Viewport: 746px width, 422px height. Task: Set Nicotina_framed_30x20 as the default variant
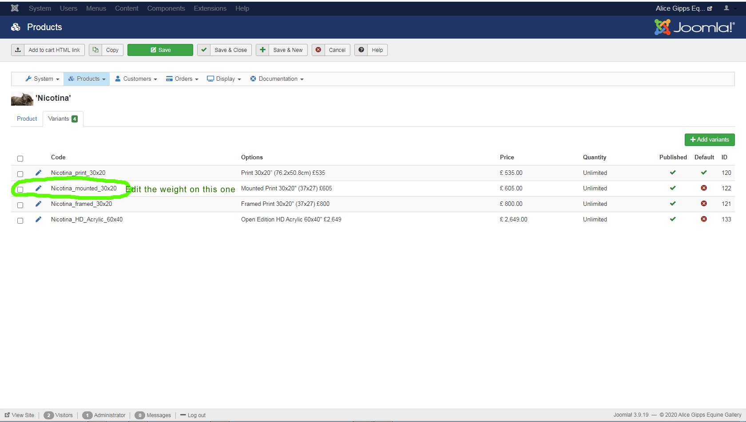point(704,204)
